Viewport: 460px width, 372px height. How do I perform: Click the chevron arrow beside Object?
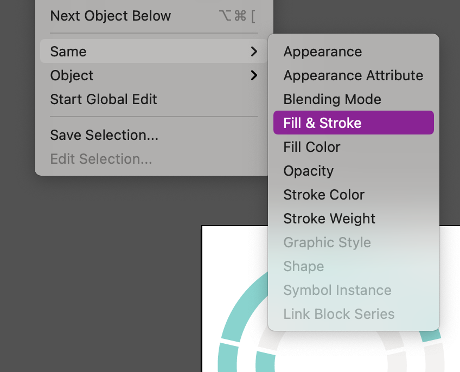coord(253,75)
